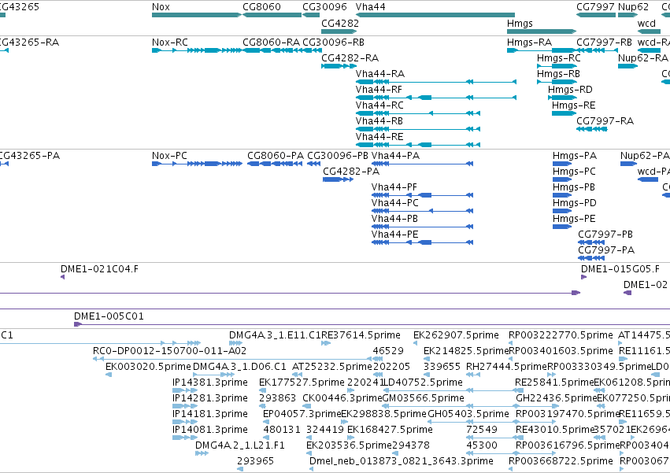Click the Vha44-PF protein label

coord(394,187)
